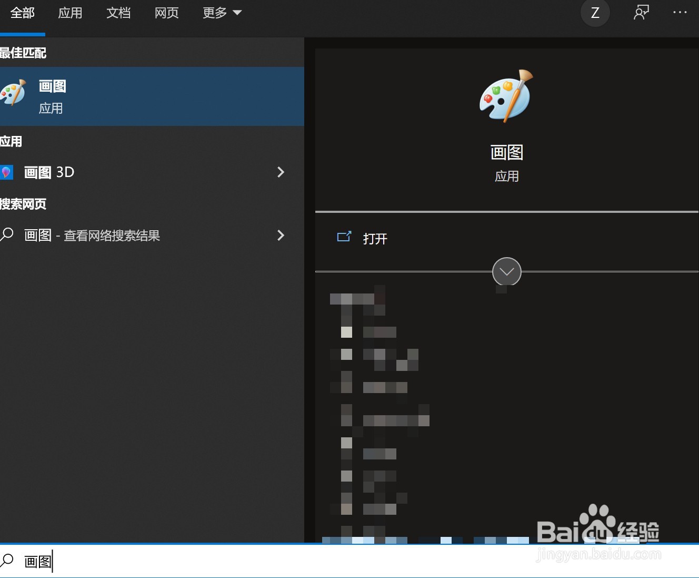Click the search box containing 画图
The width and height of the screenshot is (699, 578).
349,562
